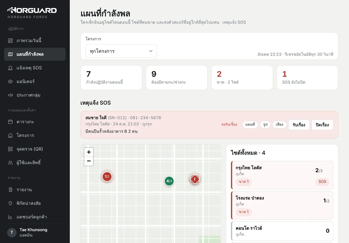Click the chart icon for แดชบอร์ดลูกค้า
Image resolution: width=349 pixels, height=243 pixels.
(x=10, y=217)
